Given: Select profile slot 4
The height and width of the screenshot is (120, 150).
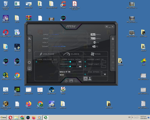Looking at the screenshot, I should pos(113,62).
